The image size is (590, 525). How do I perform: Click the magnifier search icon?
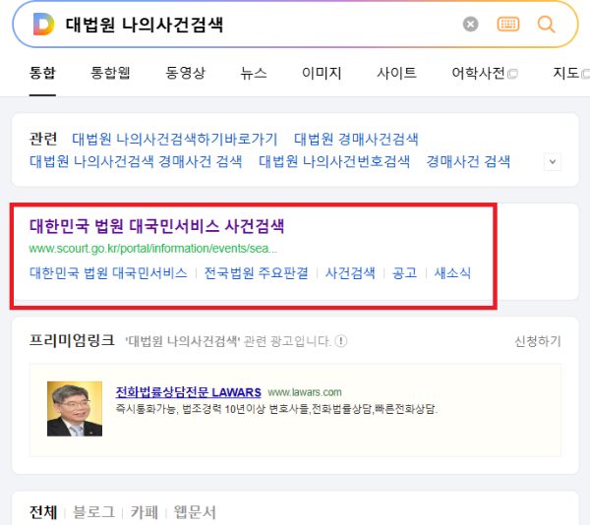coord(546,25)
